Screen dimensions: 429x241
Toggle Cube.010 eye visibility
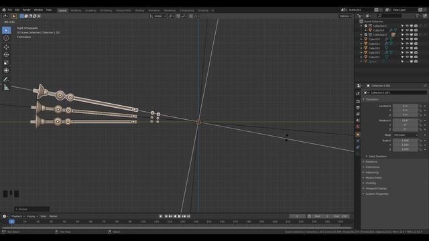click(407, 39)
